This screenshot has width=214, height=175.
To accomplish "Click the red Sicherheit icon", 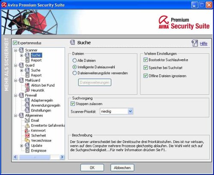I will pyautogui.click(x=27, y=135).
